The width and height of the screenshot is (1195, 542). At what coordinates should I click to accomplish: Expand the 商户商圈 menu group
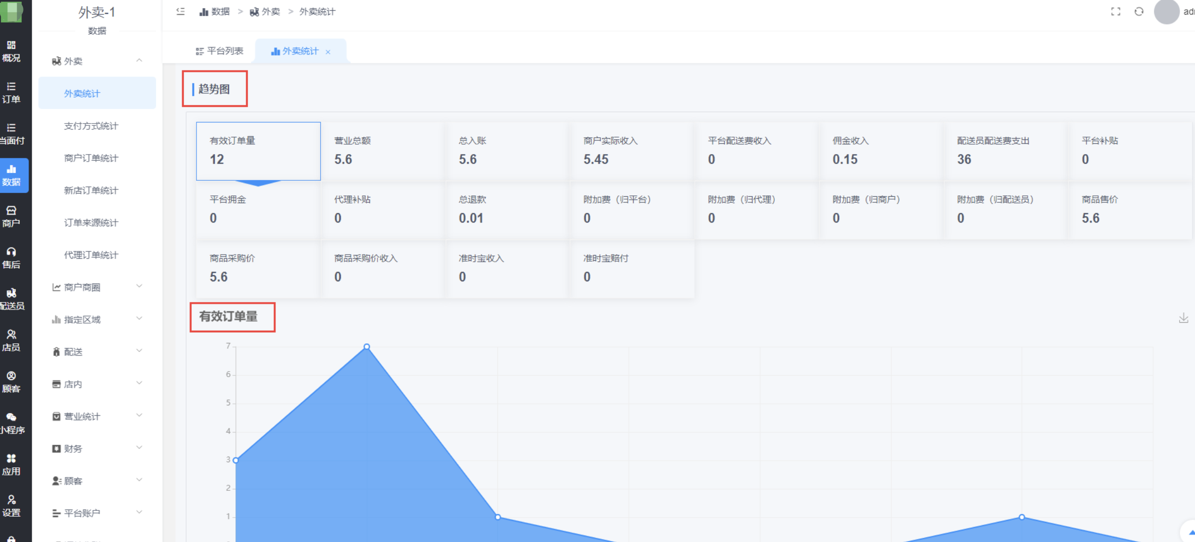coord(97,287)
